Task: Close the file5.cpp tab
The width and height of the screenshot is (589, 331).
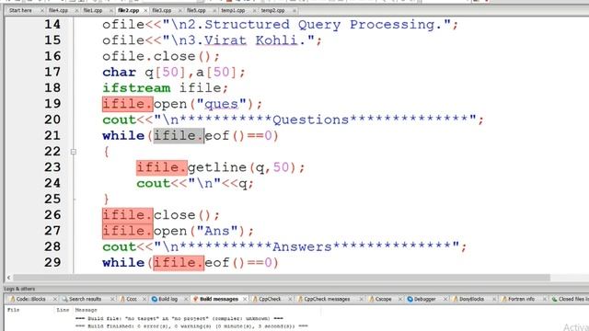Action: click(x=214, y=10)
